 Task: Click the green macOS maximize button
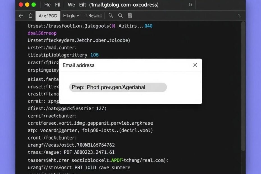pos(34,5)
